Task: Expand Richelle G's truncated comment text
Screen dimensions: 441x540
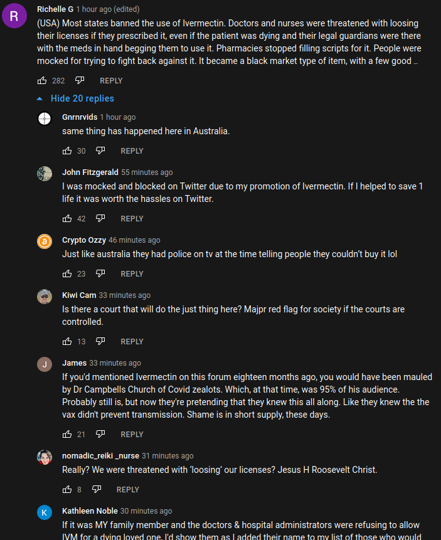Action: (415, 61)
